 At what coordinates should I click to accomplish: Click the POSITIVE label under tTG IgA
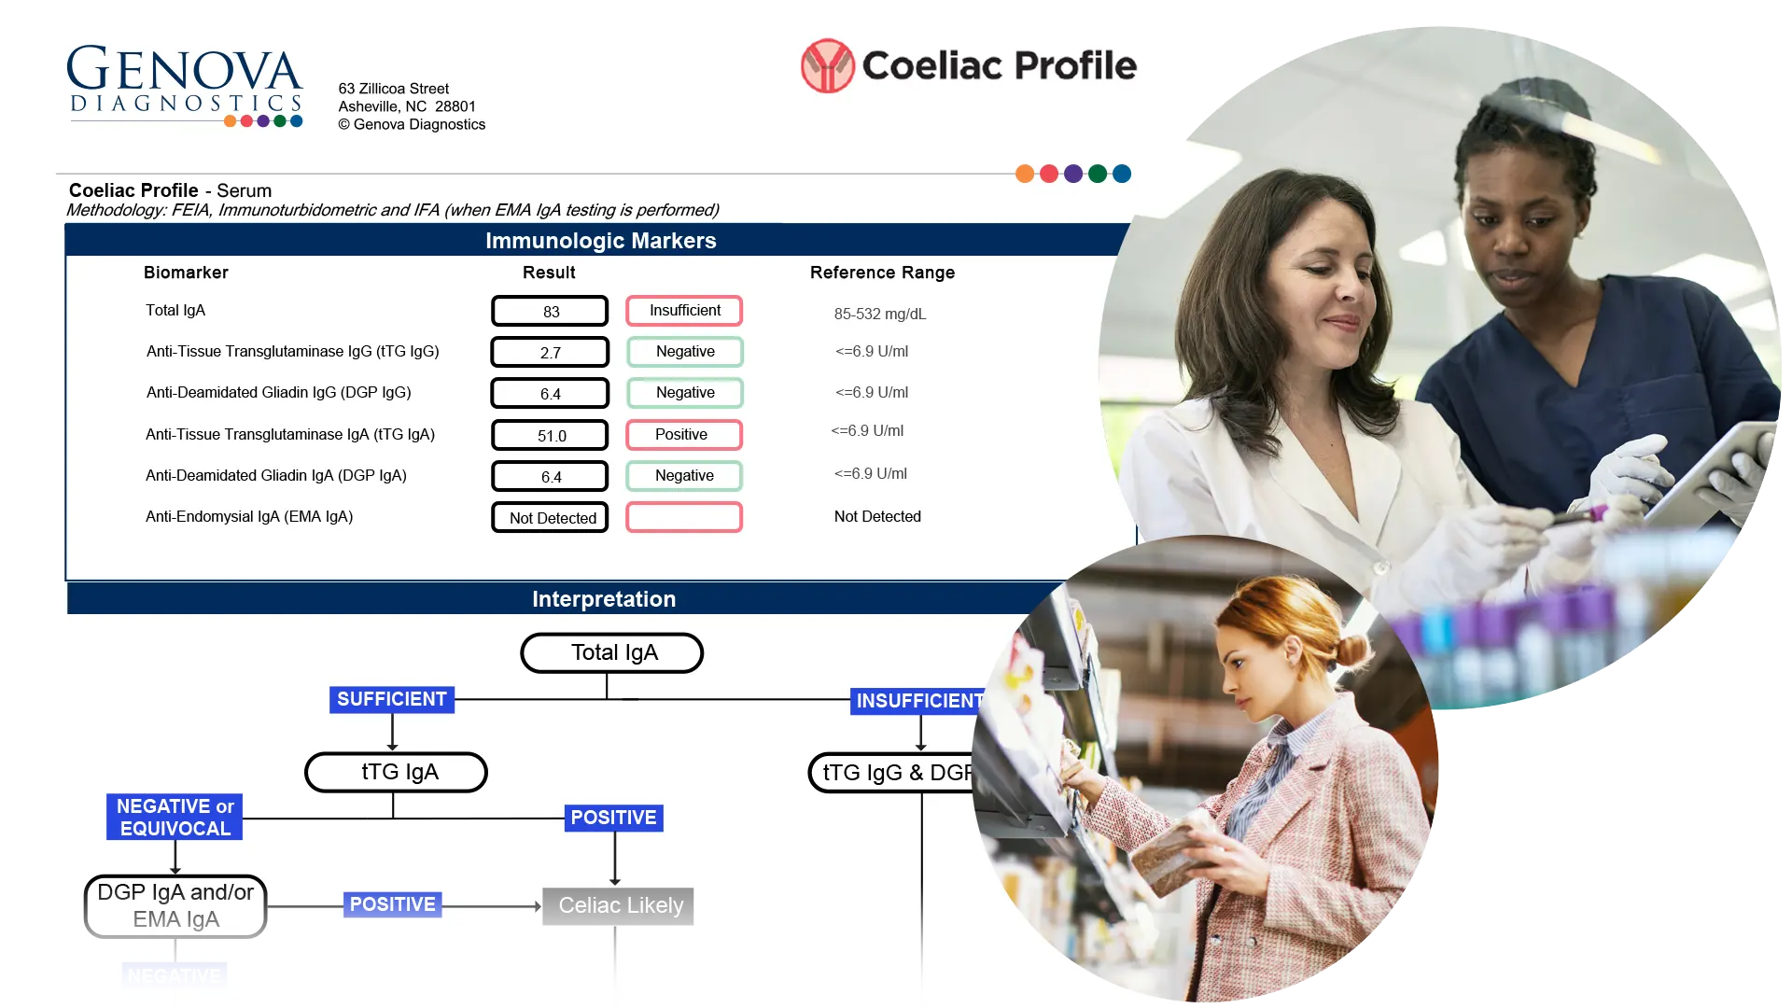tap(613, 818)
